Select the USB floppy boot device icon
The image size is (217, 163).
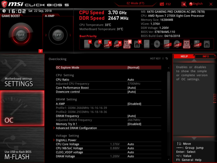pyautogui.click(x=197, y=44)
